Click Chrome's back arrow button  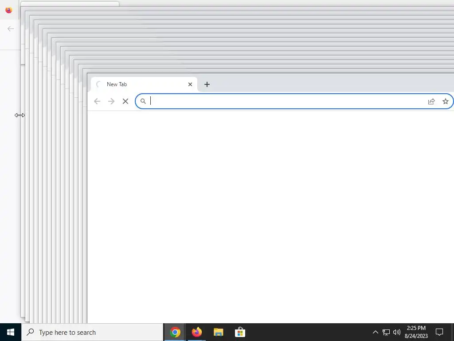(x=97, y=101)
